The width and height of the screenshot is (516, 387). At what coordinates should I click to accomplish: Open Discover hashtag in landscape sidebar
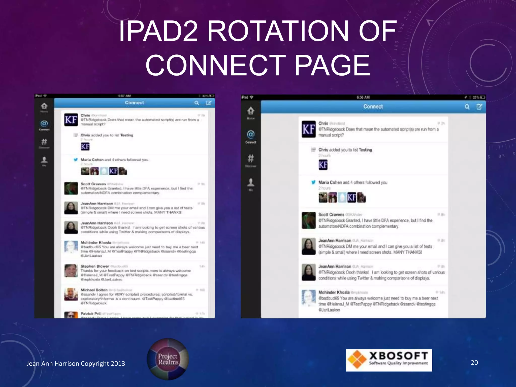pos(251,160)
